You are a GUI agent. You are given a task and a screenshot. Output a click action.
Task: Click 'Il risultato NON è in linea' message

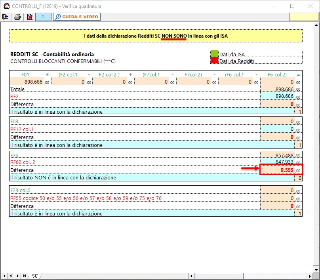(x=63, y=177)
